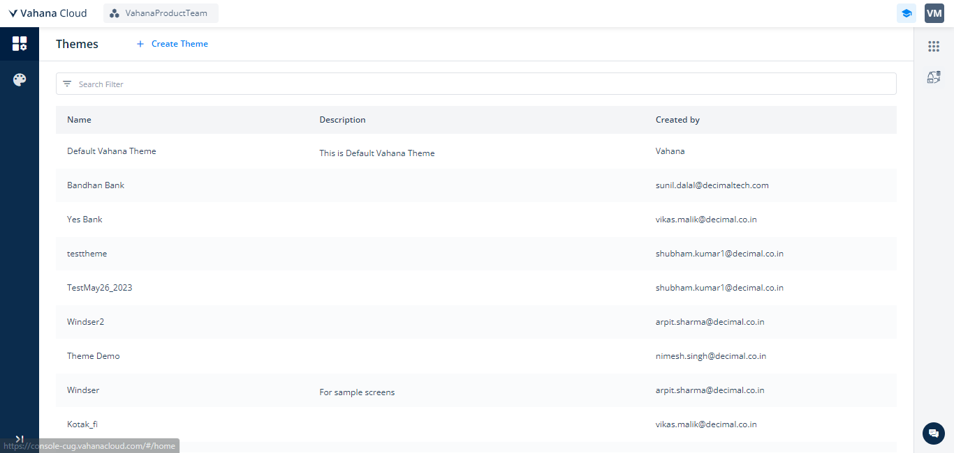This screenshot has width=954, height=453.
Task: Select the dashboard settings sidebar icon
Action: point(20,44)
